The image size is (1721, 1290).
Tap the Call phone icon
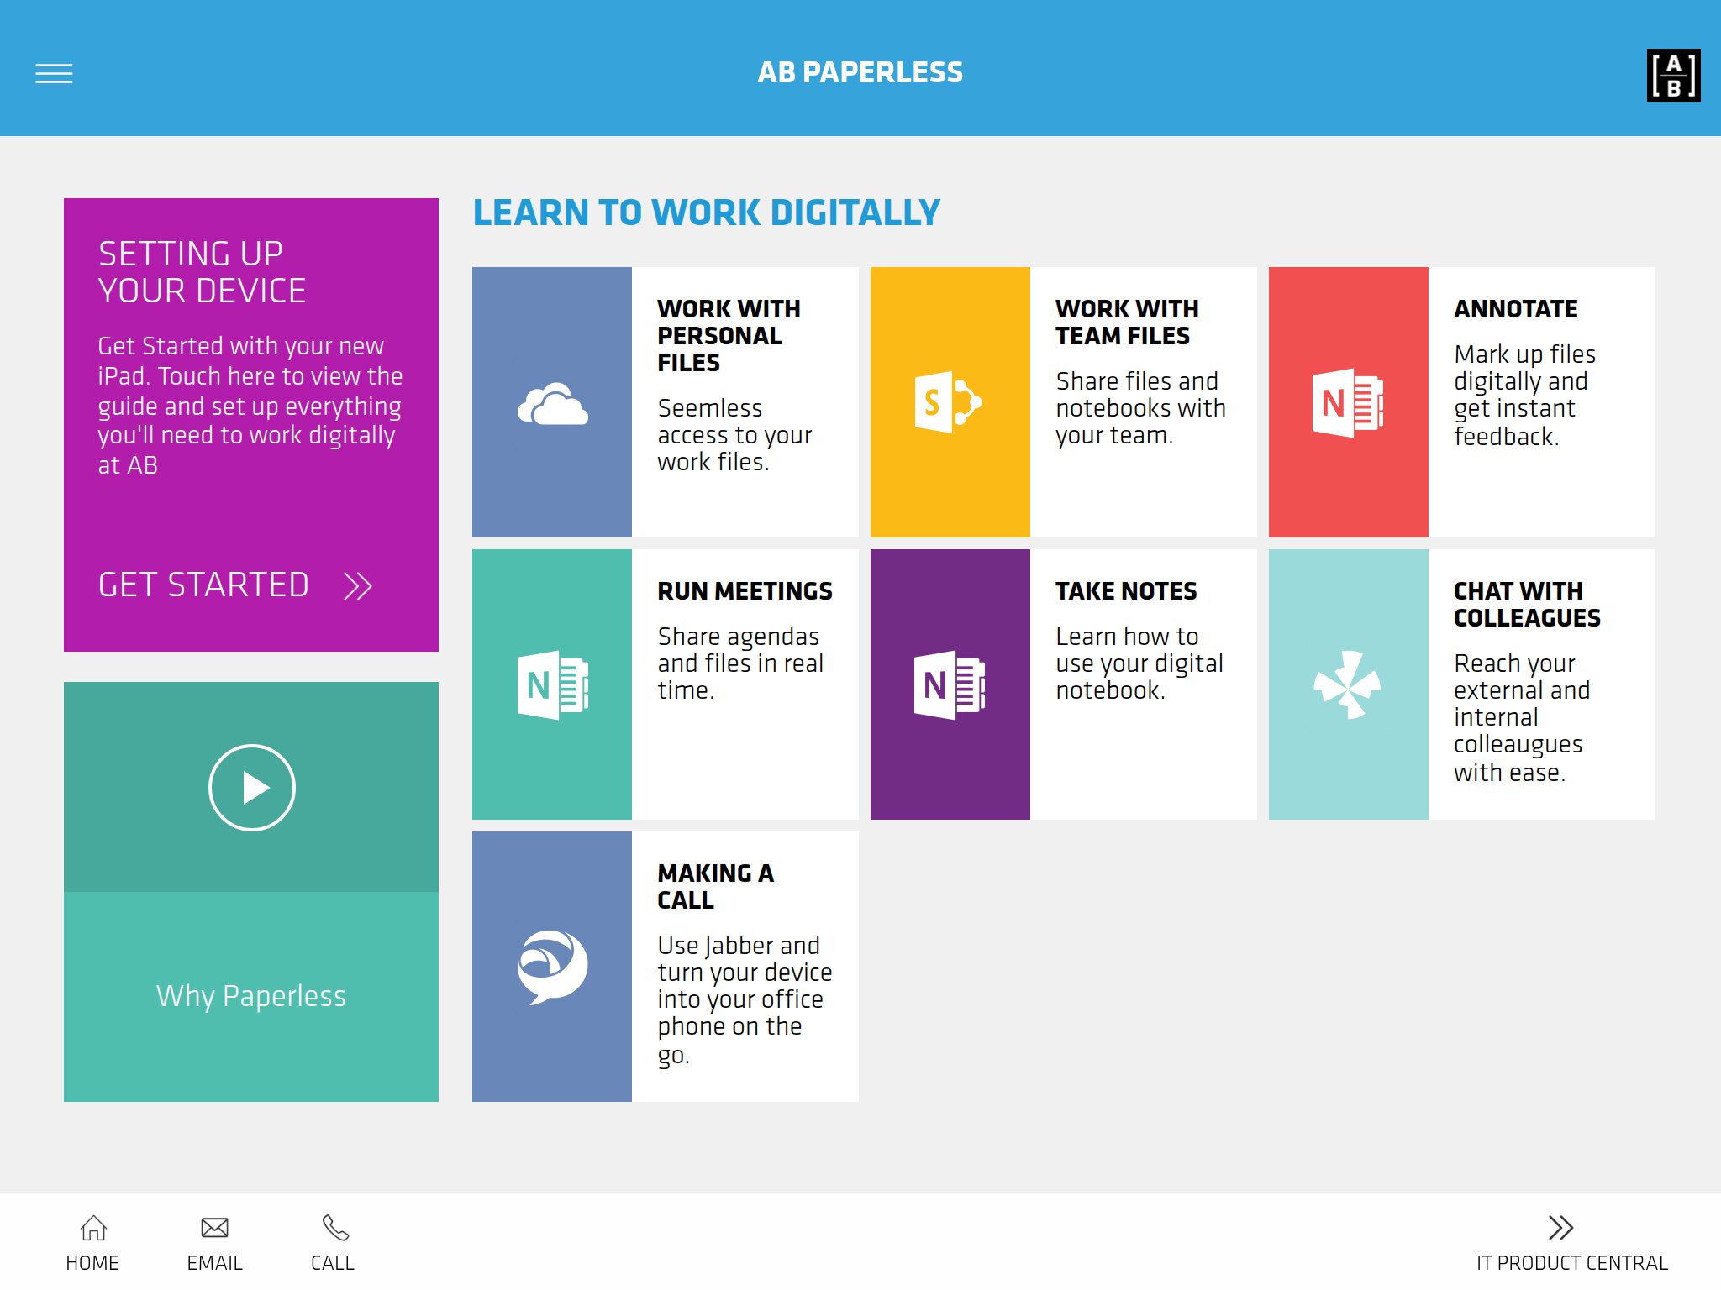pyautogui.click(x=335, y=1228)
